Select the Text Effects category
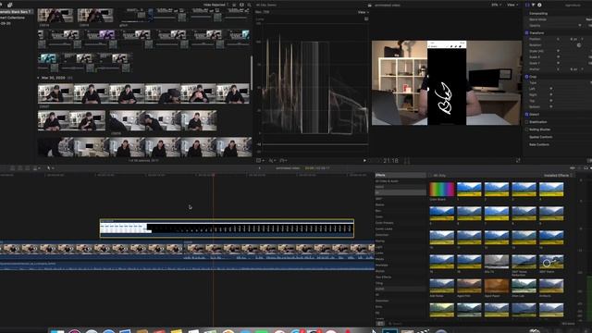This screenshot has height=333, width=592. click(383, 277)
